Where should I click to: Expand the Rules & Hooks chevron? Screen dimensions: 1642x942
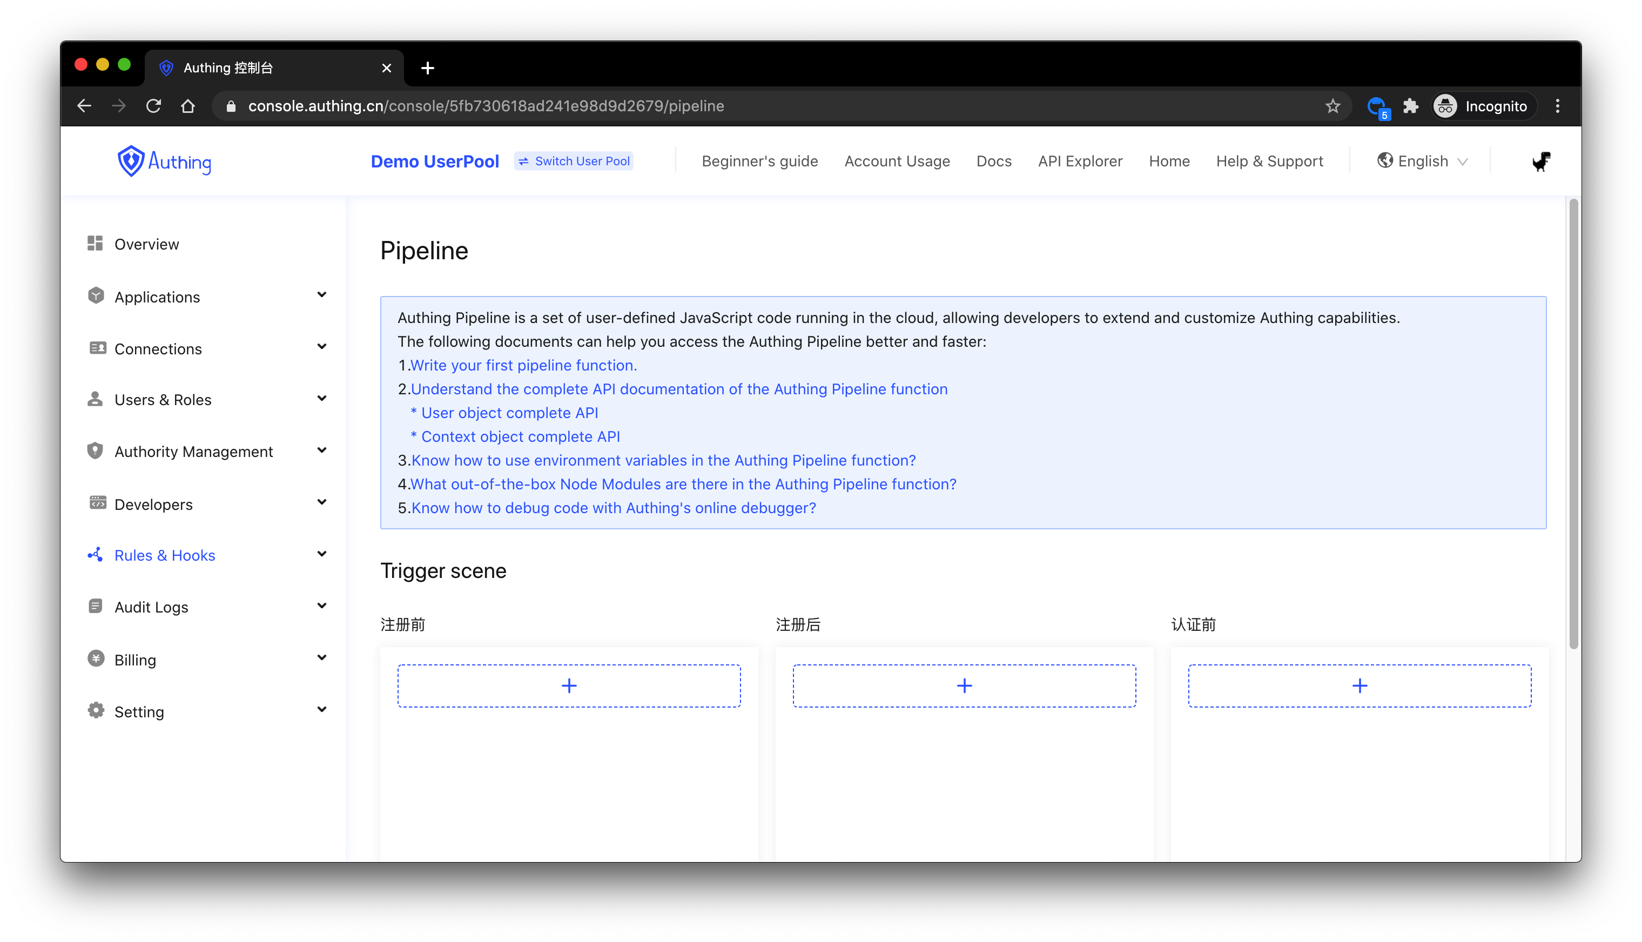coord(321,554)
